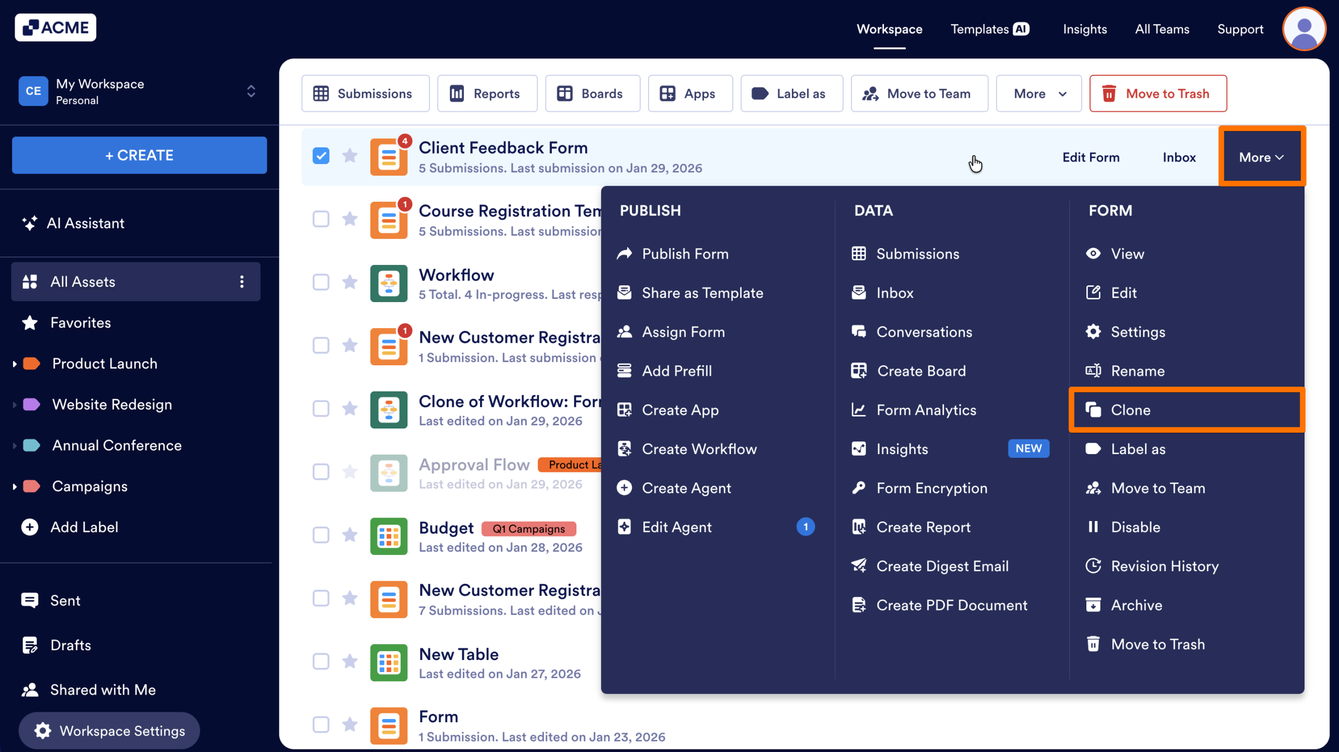Star the Workflow asset as favorite
Screen dimensions: 1339x752
pos(349,282)
